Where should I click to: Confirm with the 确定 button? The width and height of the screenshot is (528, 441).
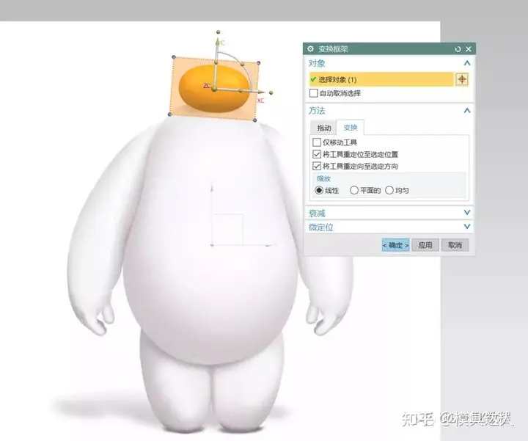(396, 245)
